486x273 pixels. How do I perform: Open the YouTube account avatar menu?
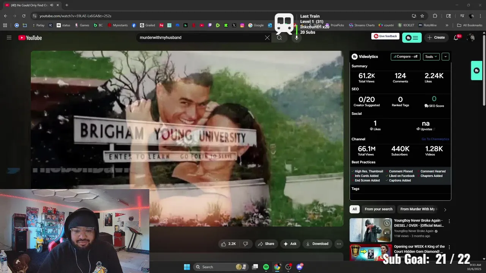471,38
